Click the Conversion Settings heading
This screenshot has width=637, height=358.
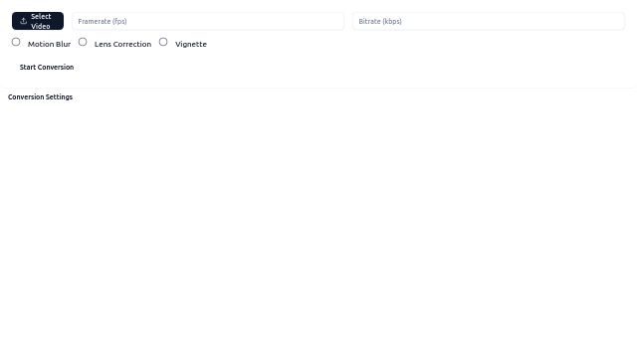[x=40, y=97]
